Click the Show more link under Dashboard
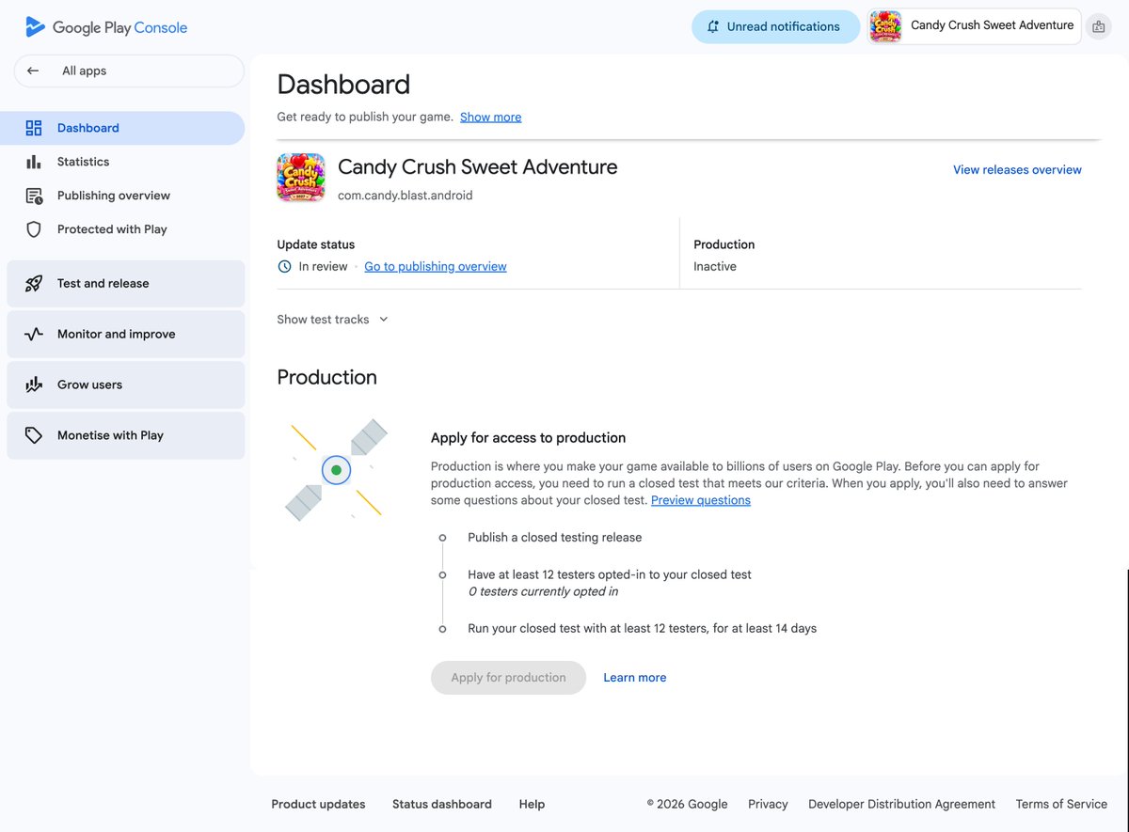The width and height of the screenshot is (1129, 832). 490,118
